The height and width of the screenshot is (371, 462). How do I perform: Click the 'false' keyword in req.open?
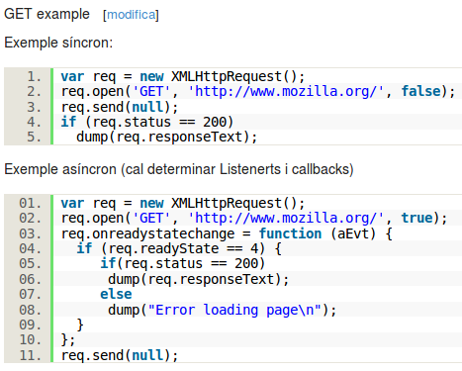[421, 91]
